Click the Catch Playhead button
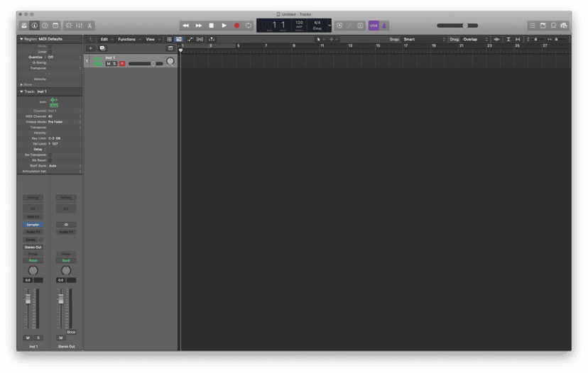The image size is (588, 373). point(212,39)
